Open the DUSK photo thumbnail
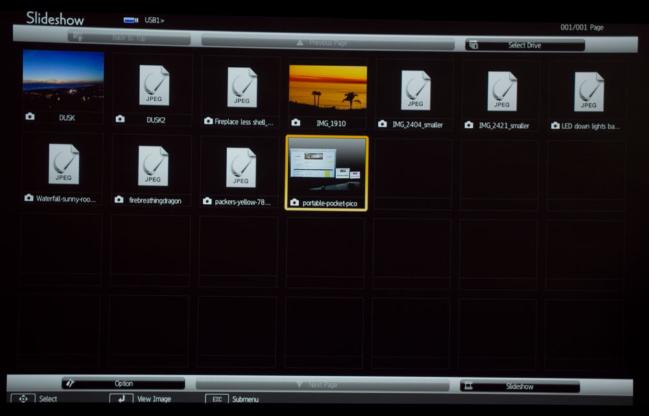The height and width of the screenshot is (416, 649). click(64, 80)
